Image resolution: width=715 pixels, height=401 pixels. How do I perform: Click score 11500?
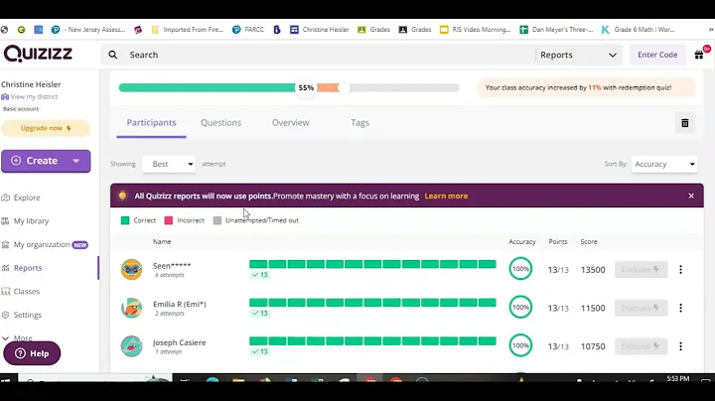click(593, 308)
